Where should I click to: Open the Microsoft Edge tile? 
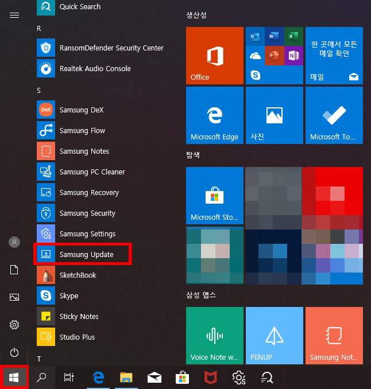215,115
